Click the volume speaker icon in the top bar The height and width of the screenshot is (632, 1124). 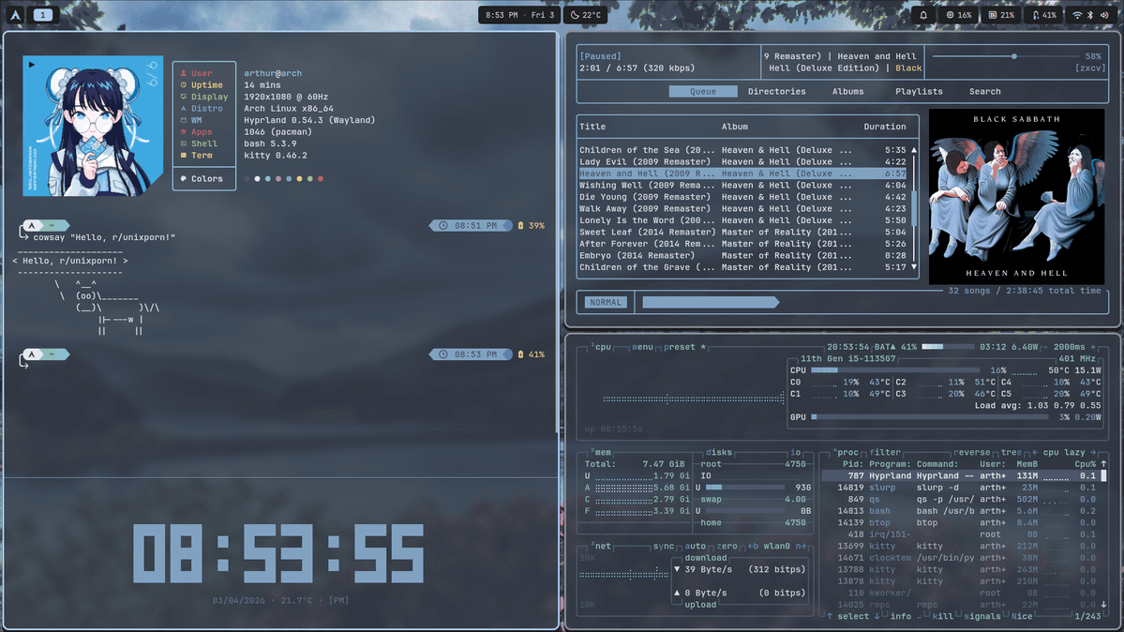(1106, 14)
